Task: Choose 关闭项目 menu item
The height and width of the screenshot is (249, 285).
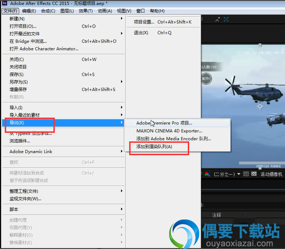Action: pyautogui.click(x=63, y=67)
